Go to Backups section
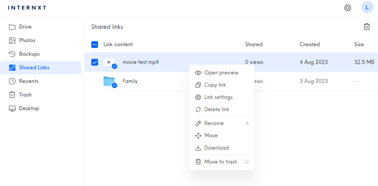The height and width of the screenshot is (186, 378). point(29,54)
